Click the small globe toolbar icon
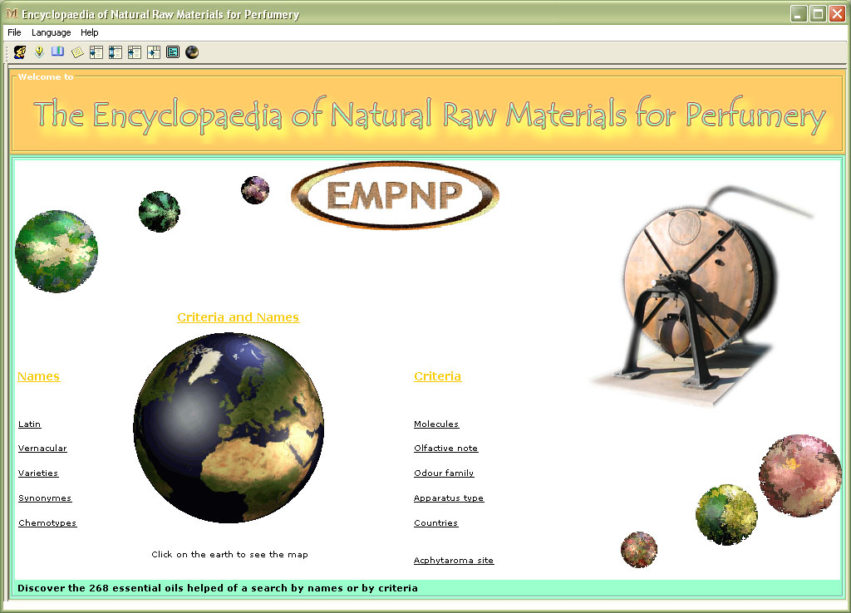The image size is (851, 613). [192, 52]
